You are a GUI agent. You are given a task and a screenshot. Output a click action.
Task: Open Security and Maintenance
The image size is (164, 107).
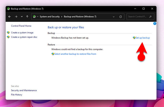[x=24, y=90]
